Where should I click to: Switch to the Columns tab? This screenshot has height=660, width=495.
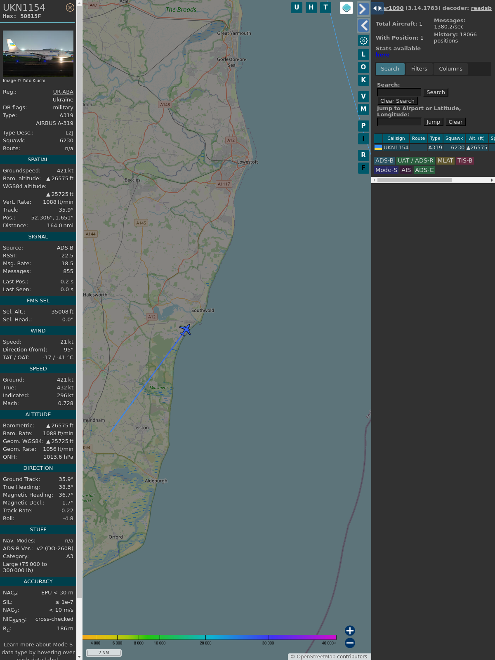coord(450,69)
